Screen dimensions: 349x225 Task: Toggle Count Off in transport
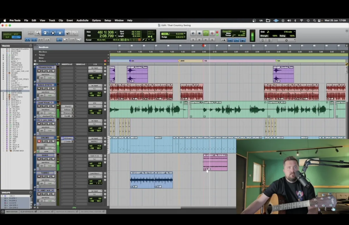(226, 31)
